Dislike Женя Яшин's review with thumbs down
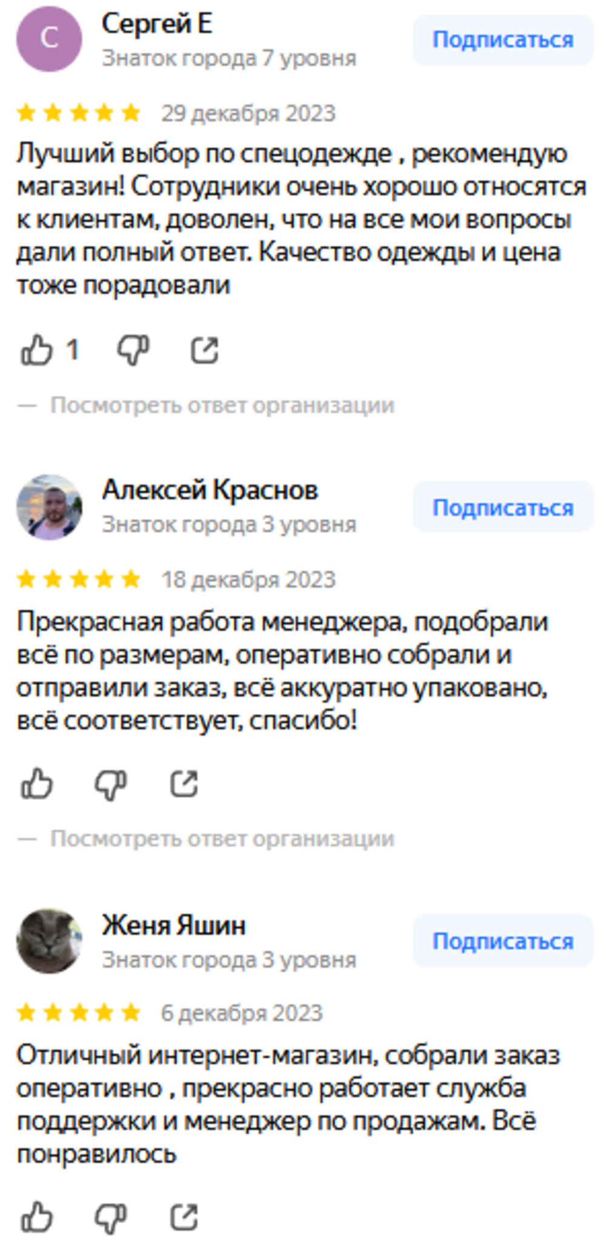The height and width of the screenshot is (1249, 606). pyautogui.click(x=111, y=1217)
